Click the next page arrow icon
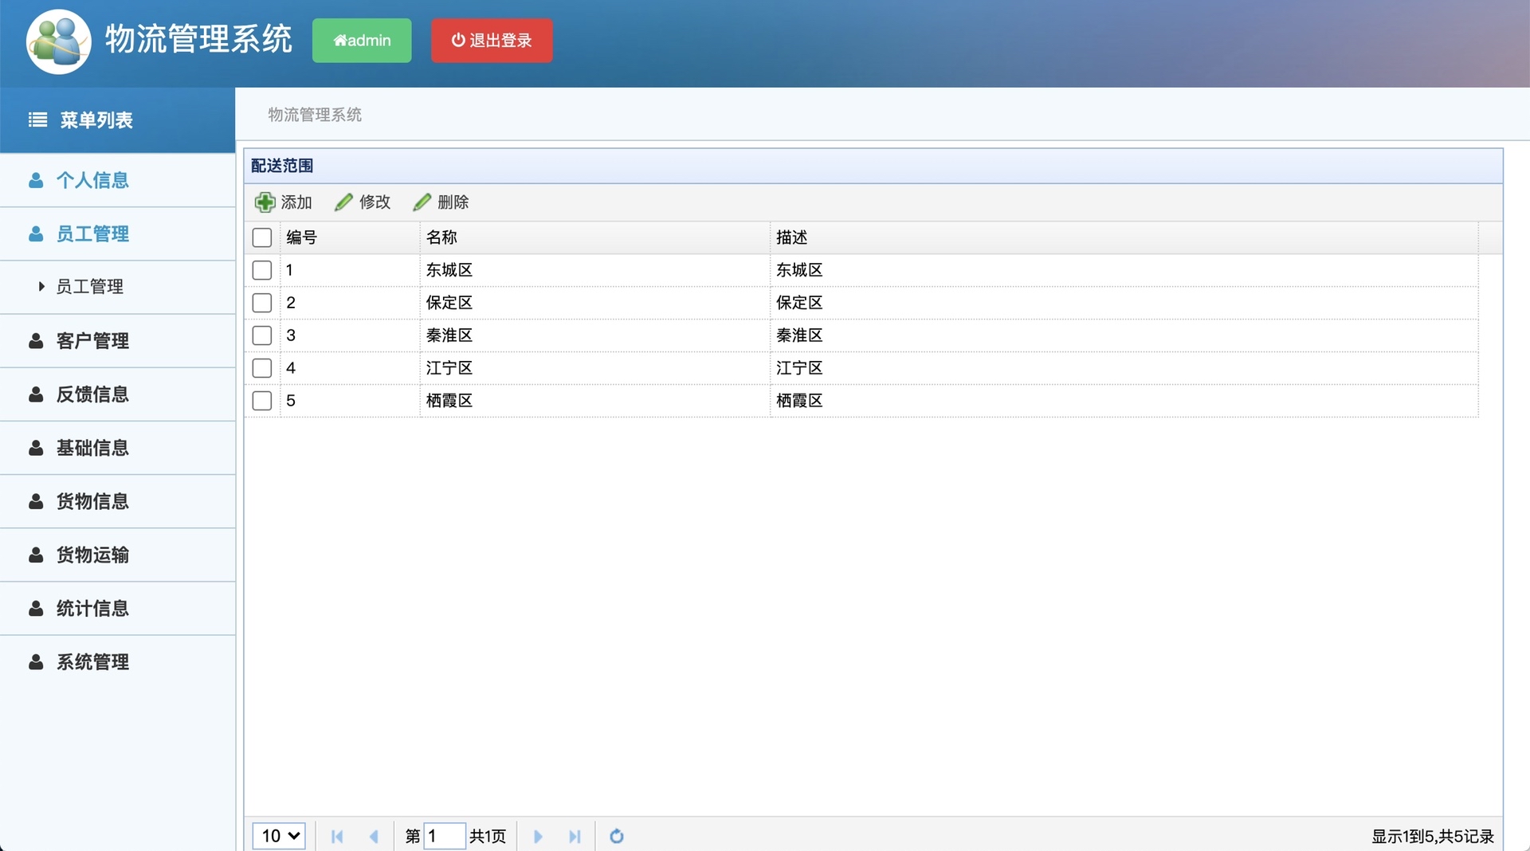 click(x=538, y=837)
